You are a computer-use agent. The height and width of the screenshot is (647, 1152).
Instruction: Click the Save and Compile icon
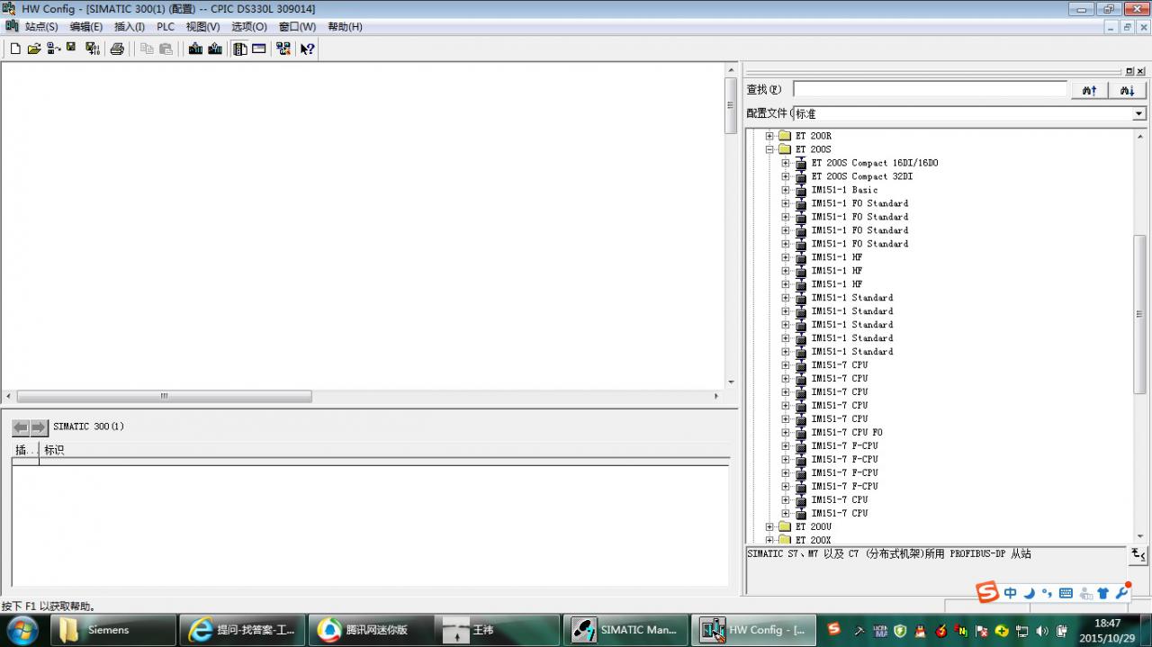click(93, 49)
